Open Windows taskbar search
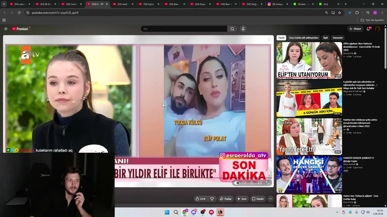Screen dimensions: 387x217 pyautogui.click(x=176, y=212)
